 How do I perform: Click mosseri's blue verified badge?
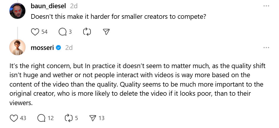pos(58,48)
